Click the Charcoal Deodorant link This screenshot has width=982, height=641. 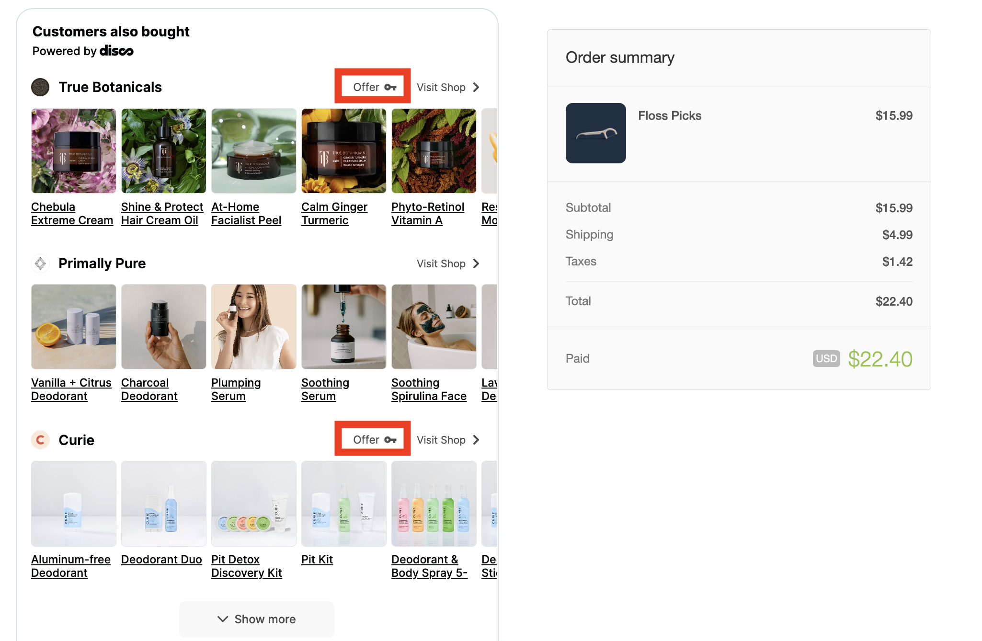(x=149, y=389)
